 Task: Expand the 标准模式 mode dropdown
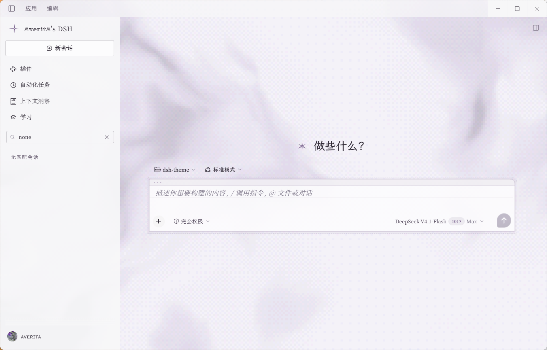pyautogui.click(x=223, y=170)
